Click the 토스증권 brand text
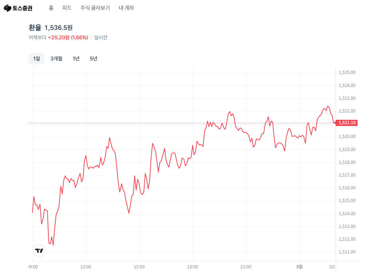Viewport: 367px width, 276px height. (x=22, y=8)
